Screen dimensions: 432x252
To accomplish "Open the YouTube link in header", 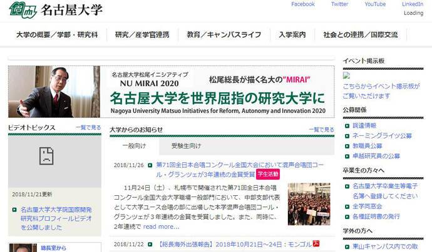I will (375, 4).
